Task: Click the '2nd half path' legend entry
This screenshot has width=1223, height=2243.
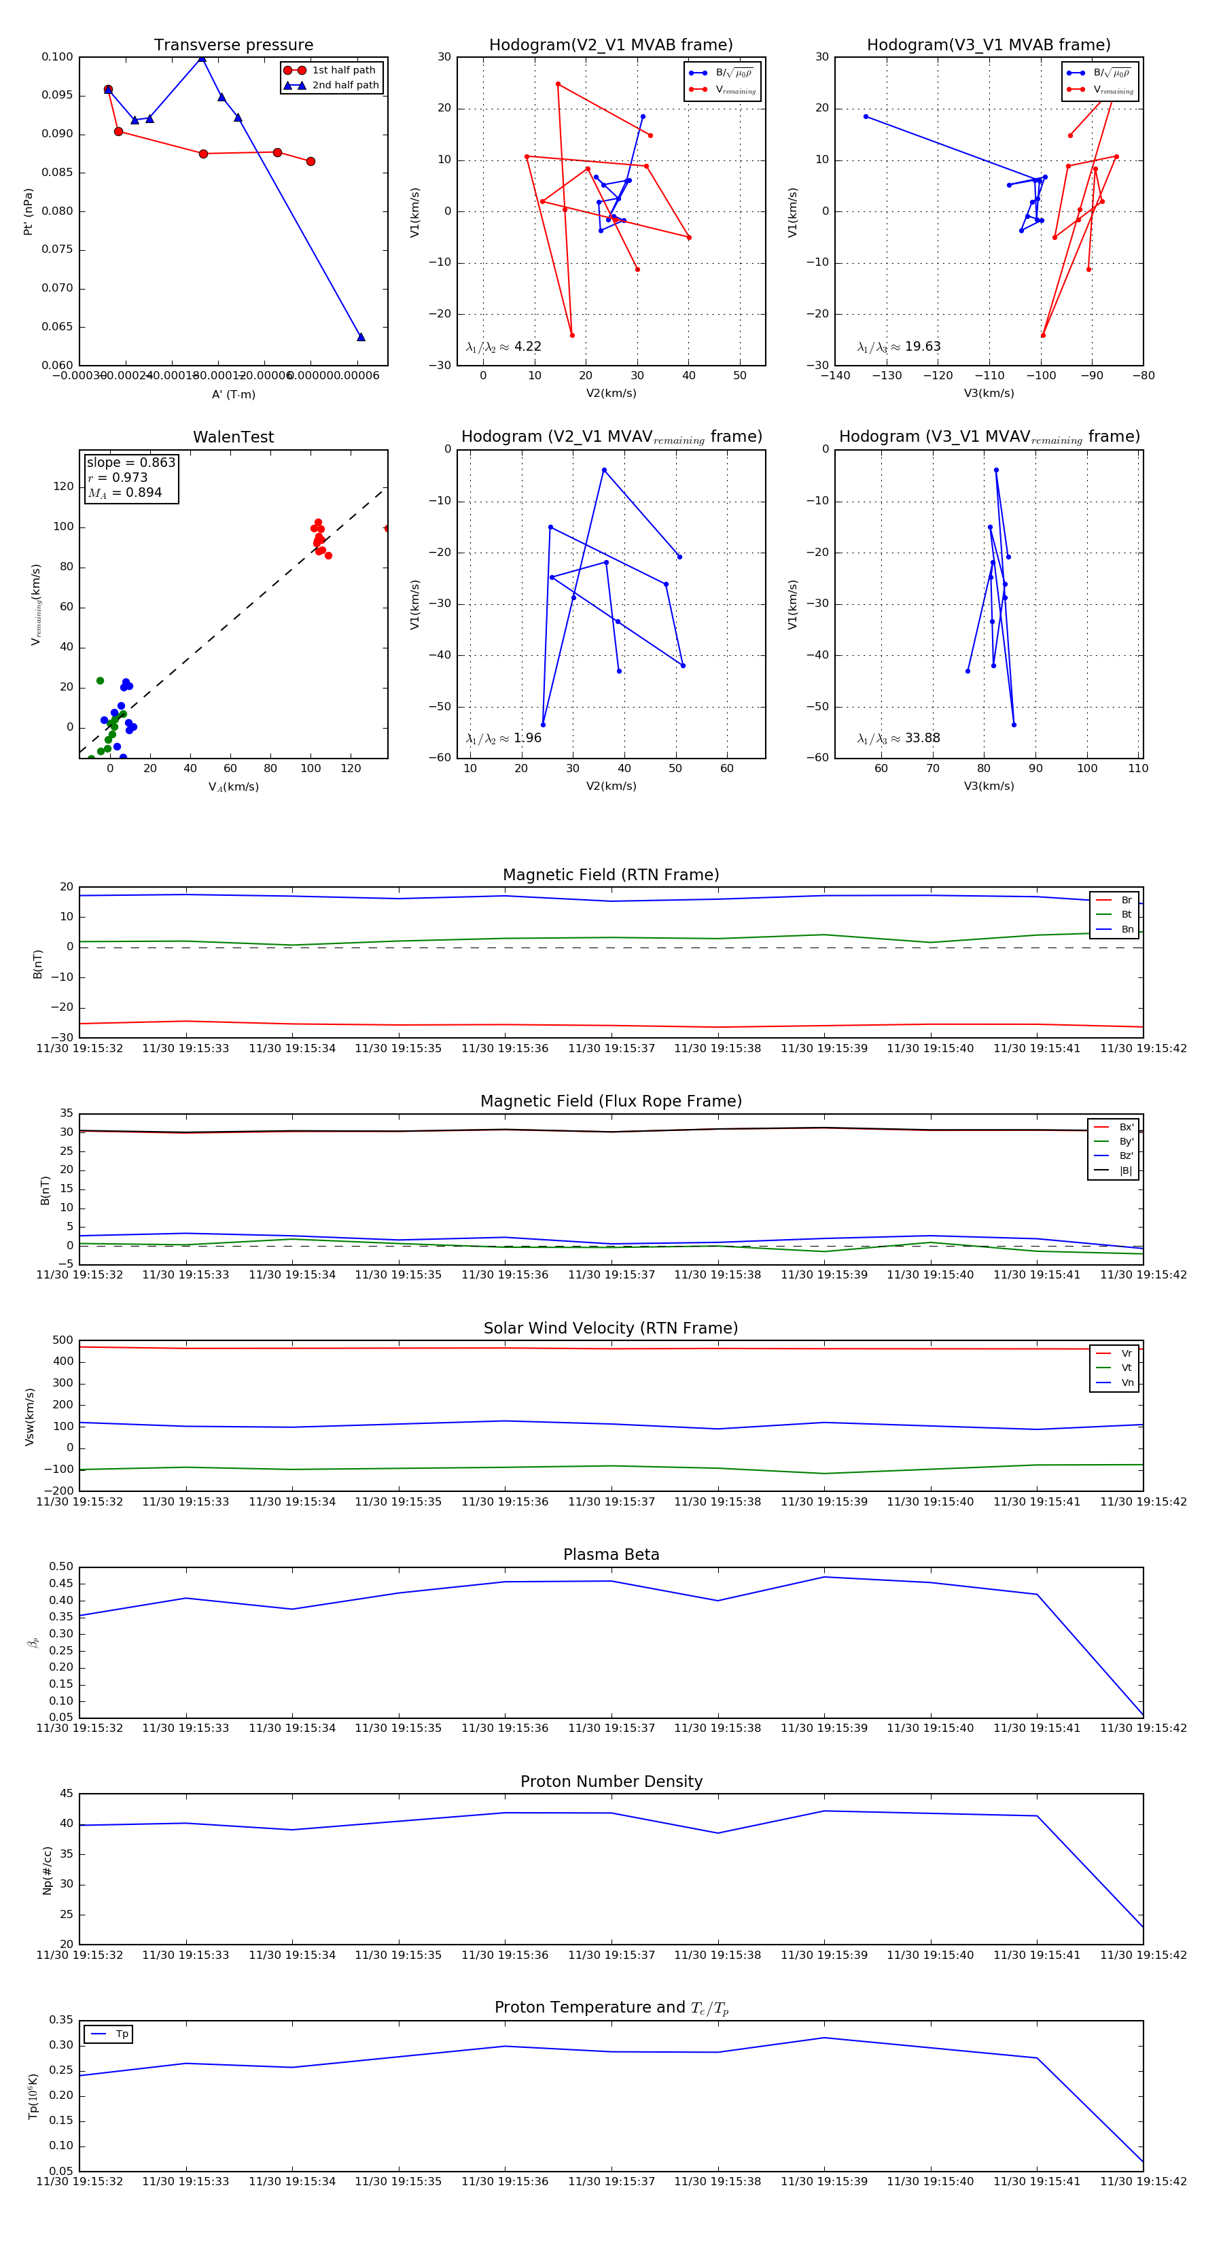Action: point(332,86)
